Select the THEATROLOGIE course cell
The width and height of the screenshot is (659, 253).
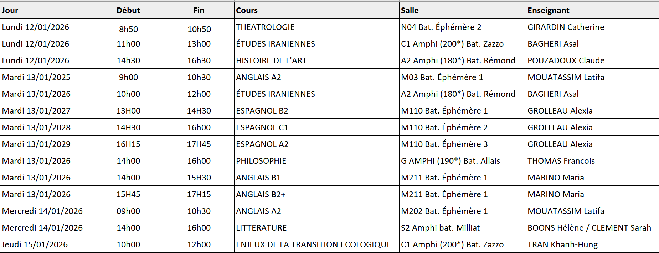[265, 27]
